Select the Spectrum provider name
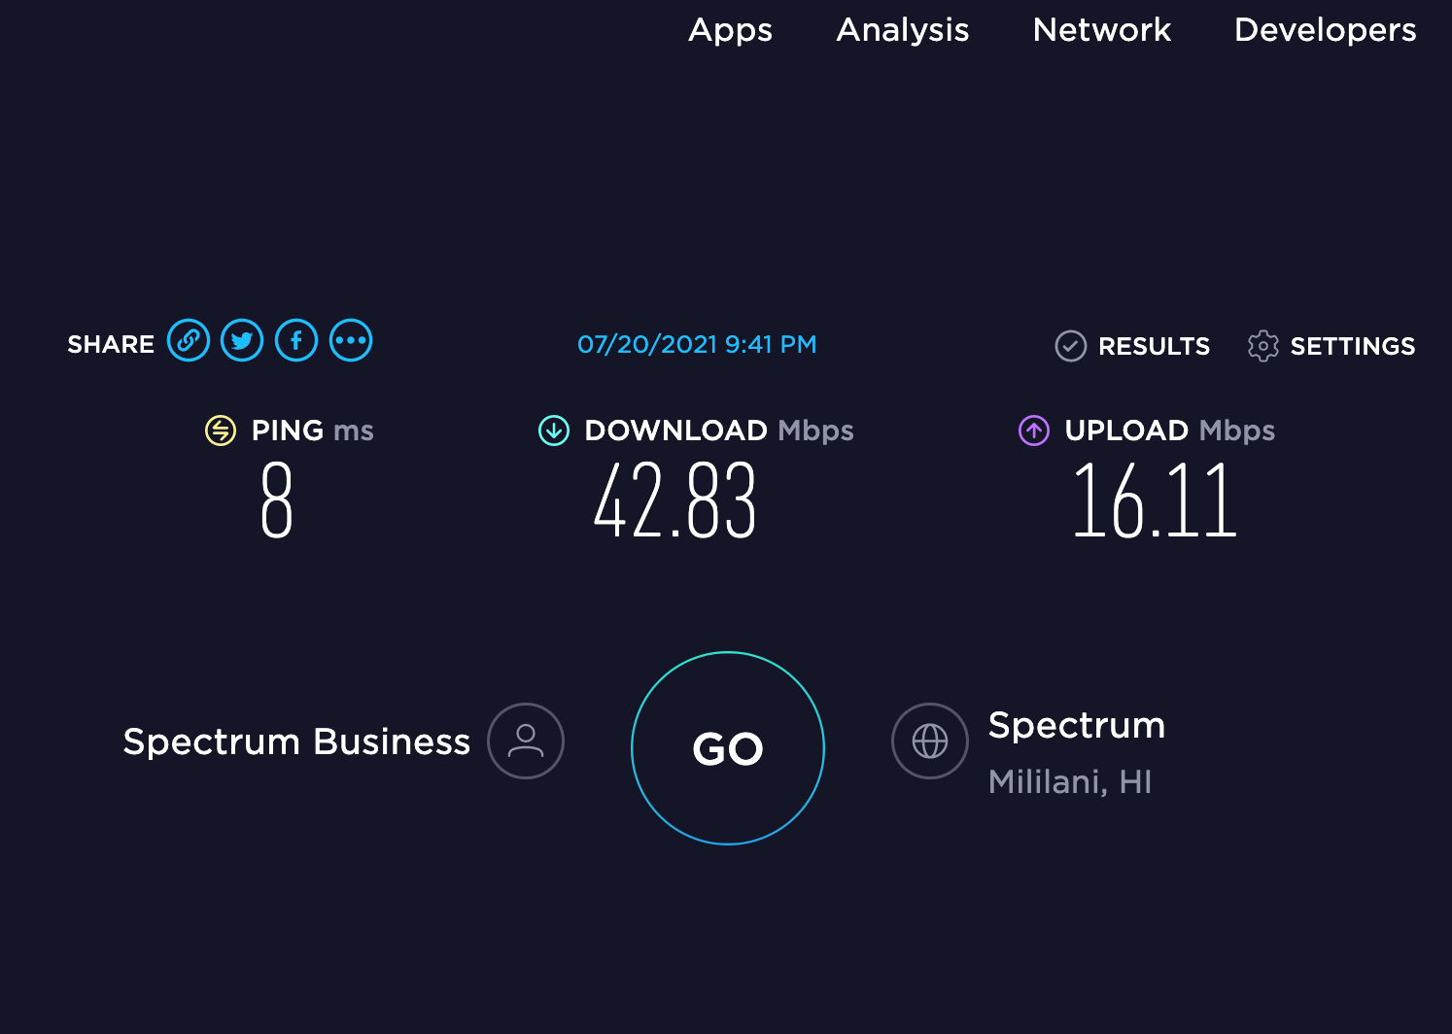This screenshot has height=1034, width=1452. 1077,725
